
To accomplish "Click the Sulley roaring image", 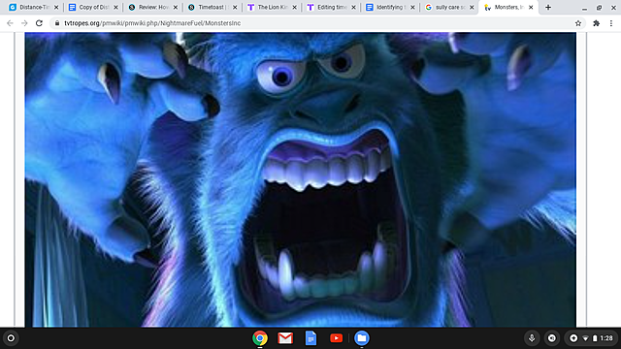I will 300,179.
